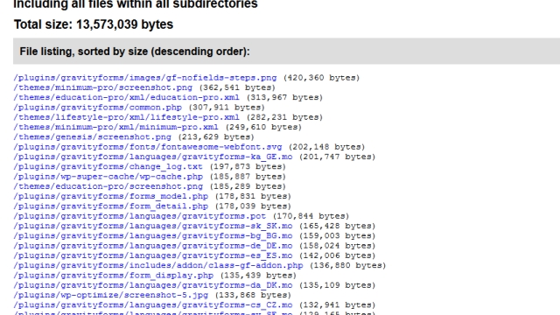
Task: Open wp-optimize screenshot-5.jpg link
Action: [111, 295]
